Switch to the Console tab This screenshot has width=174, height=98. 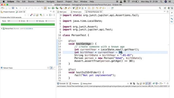(x=62, y=84)
